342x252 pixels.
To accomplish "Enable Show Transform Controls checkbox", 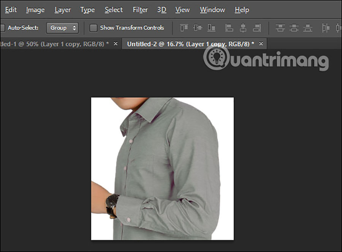I will click(93, 28).
